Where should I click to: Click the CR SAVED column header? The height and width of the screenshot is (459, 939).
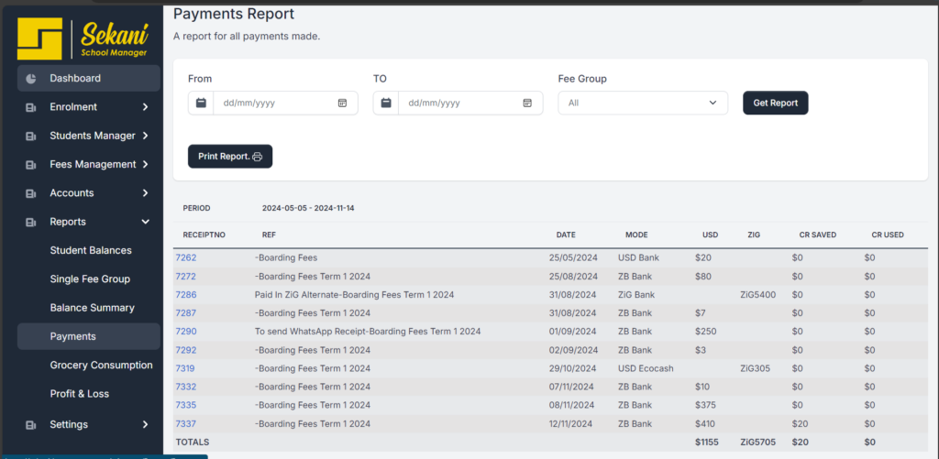(x=817, y=235)
